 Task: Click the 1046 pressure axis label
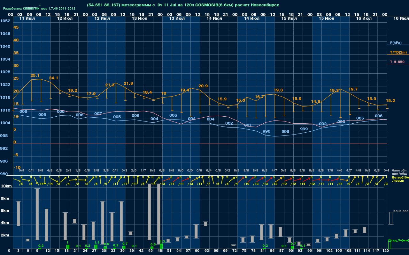pos(5,34)
